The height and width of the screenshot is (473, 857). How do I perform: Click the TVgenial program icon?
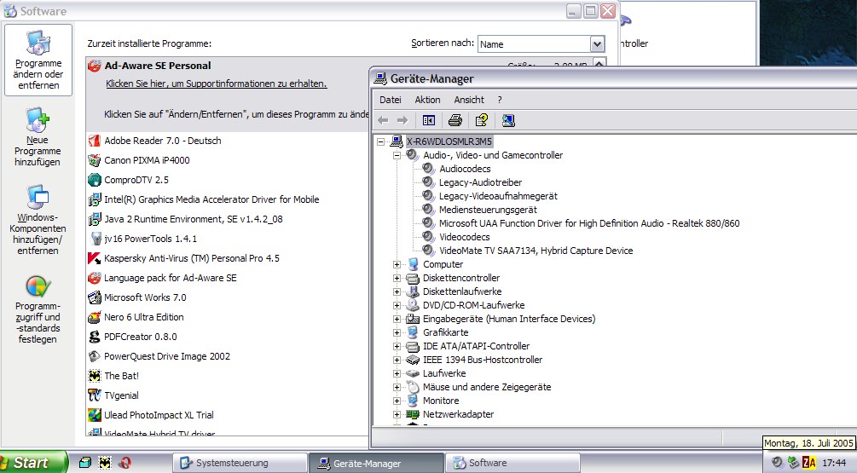95,395
